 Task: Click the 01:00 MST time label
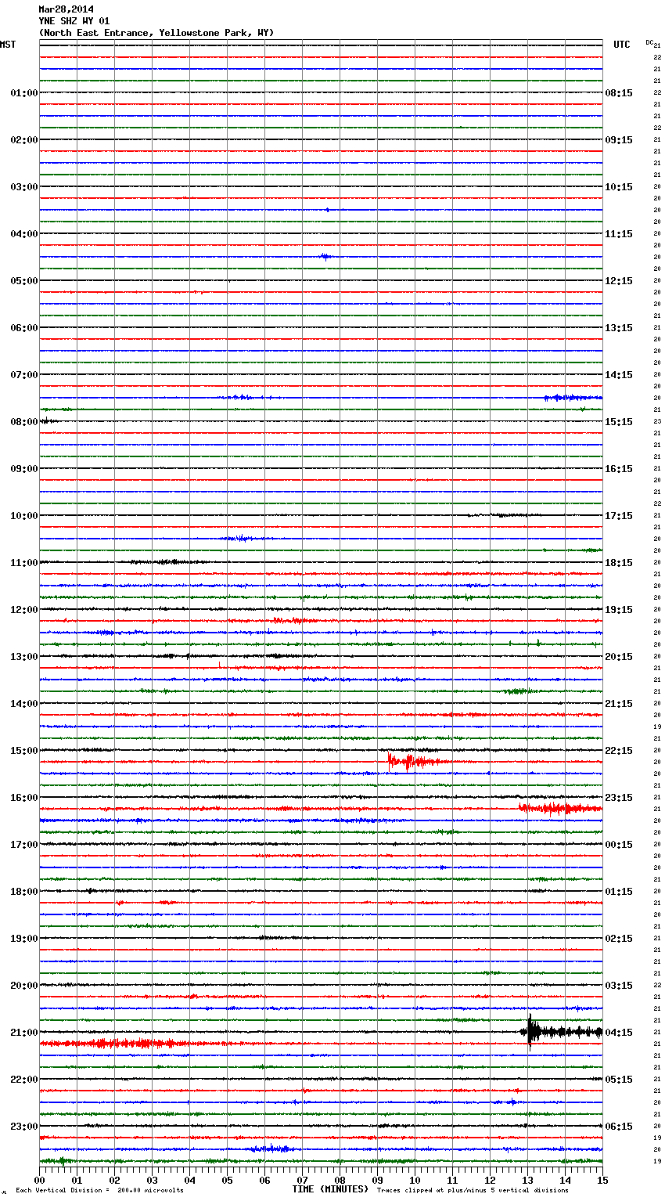[24, 93]
